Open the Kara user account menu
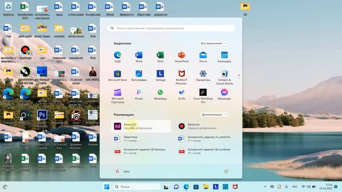The image size is (342, 192). tap(122, 172)
